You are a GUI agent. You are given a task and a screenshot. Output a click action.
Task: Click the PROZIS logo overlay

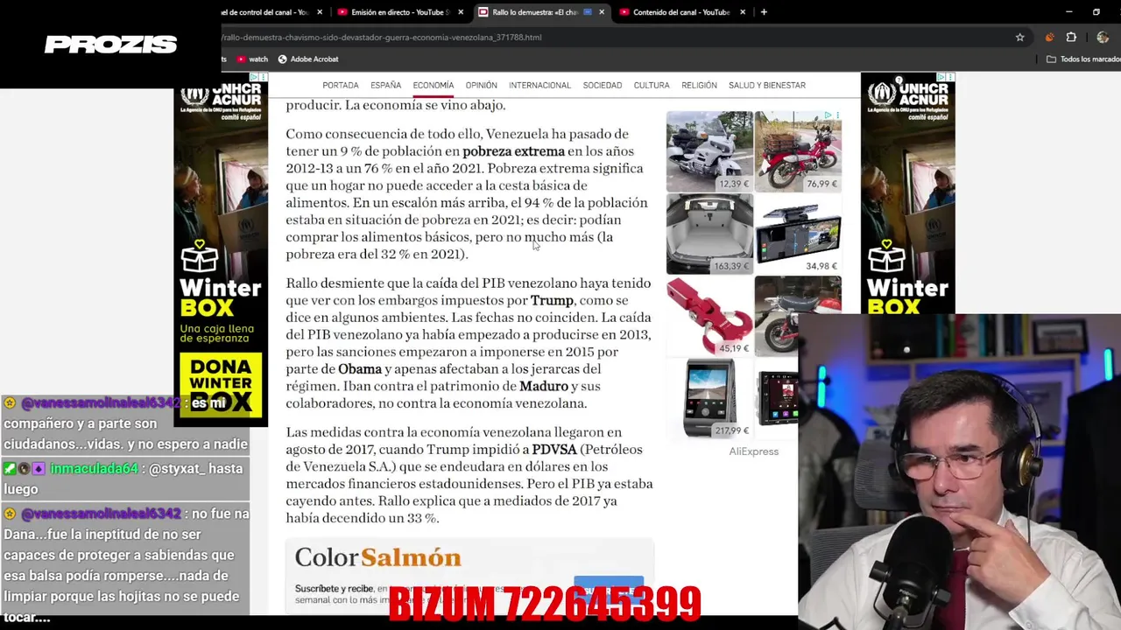[x=110, y=45]
